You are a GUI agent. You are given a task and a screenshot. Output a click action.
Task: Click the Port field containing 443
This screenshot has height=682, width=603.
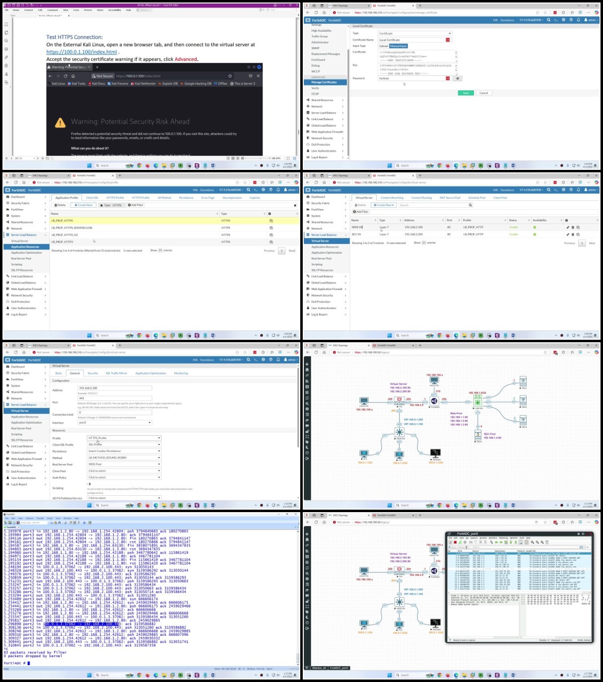(x=115, y=398)
